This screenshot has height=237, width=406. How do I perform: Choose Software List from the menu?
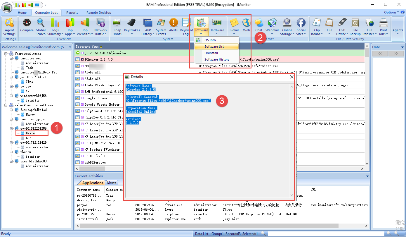point(216,47)
